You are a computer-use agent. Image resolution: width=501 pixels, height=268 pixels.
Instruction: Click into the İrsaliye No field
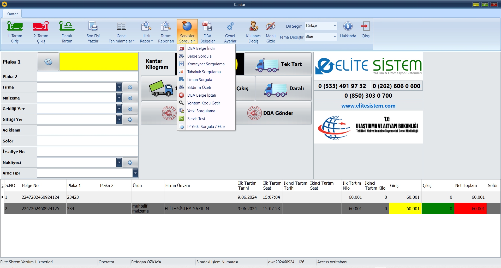(87, 152)
